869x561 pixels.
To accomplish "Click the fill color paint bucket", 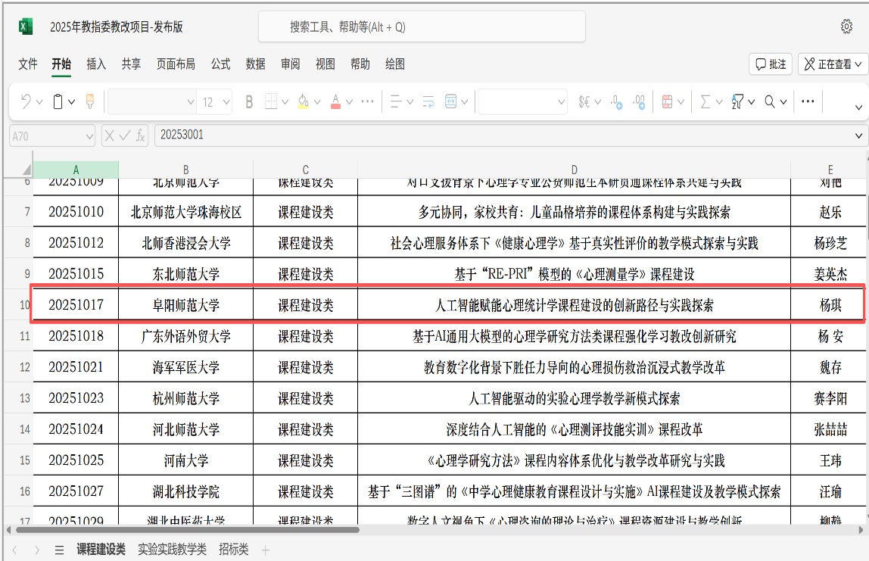I will [x=304, y=101].
